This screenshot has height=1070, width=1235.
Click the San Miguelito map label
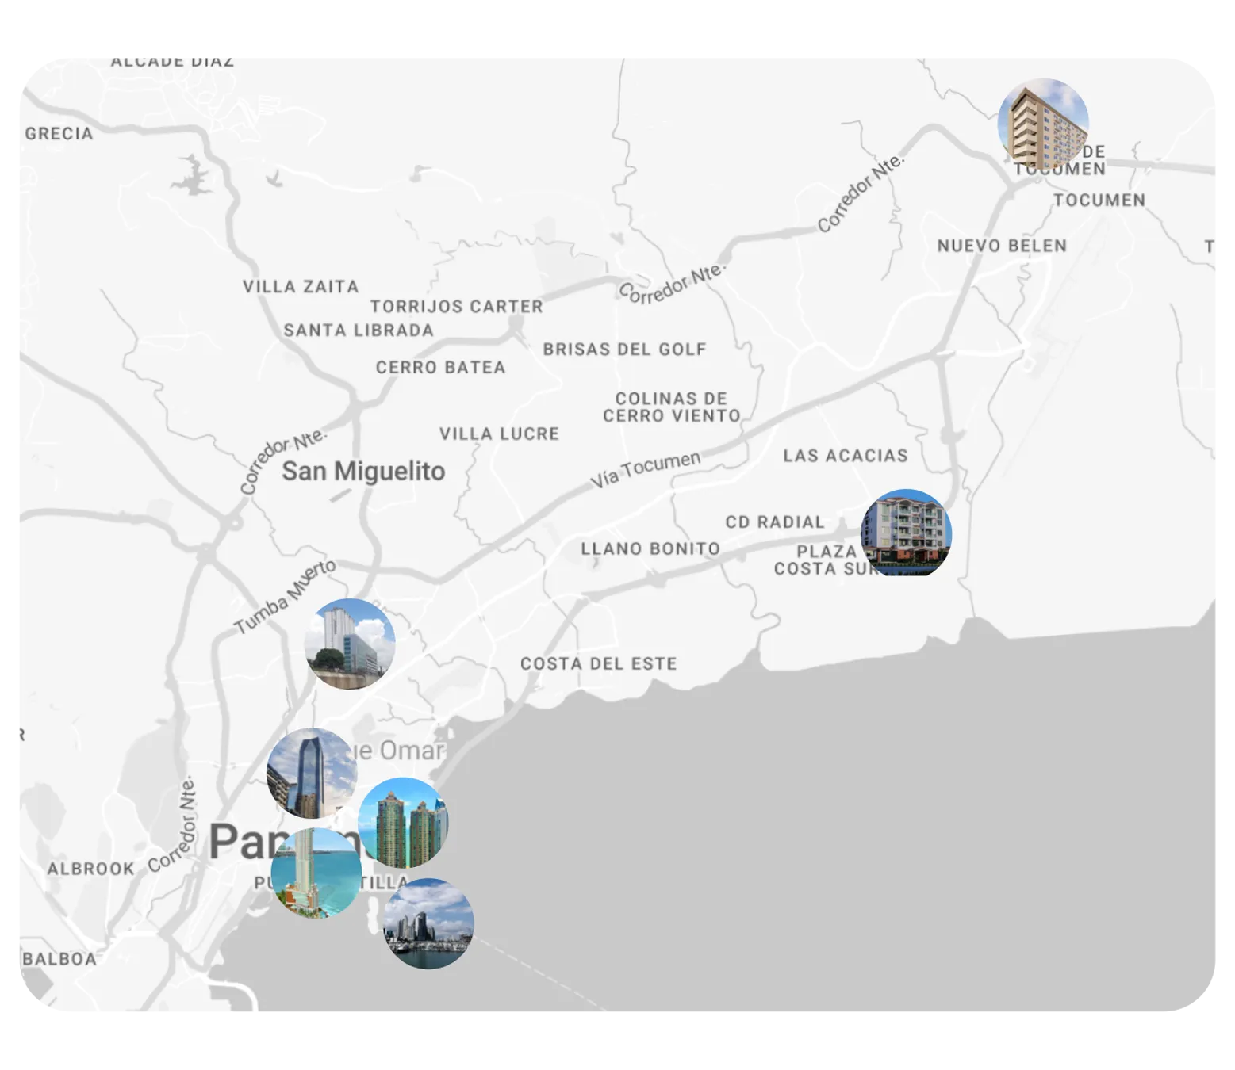pos(363,471)
